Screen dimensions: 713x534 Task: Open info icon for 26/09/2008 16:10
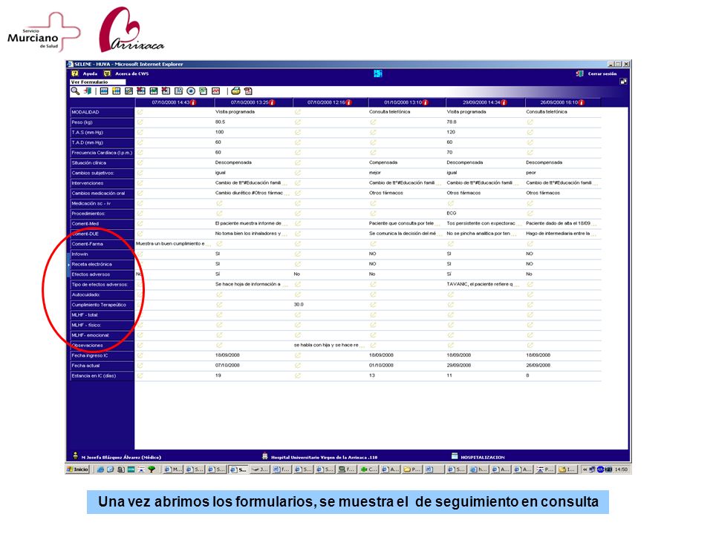point(582,102)
